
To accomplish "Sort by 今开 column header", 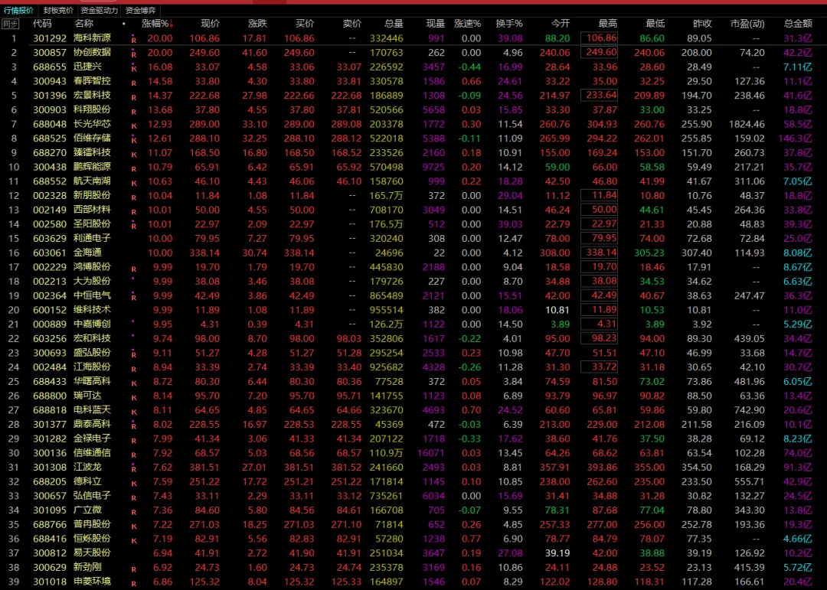I will (561, 24).
